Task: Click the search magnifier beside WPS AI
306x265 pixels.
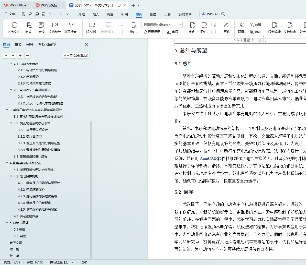Action: click(x=223, y=14)
